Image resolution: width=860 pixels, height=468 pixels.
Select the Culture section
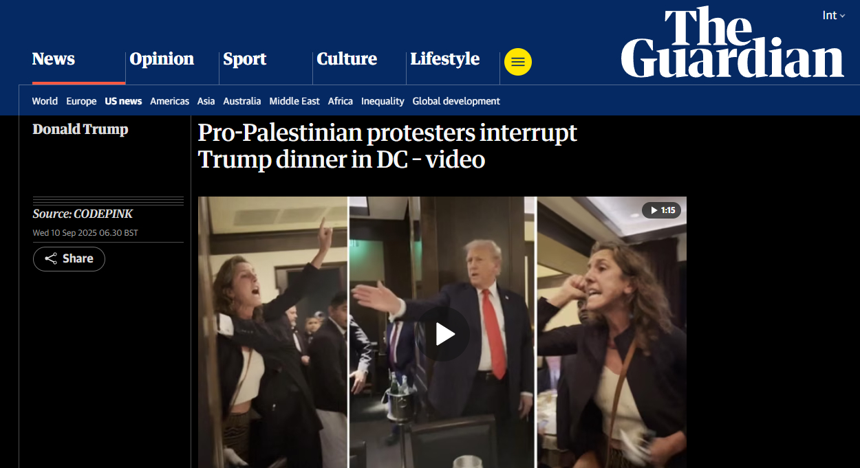click(347, 59)
